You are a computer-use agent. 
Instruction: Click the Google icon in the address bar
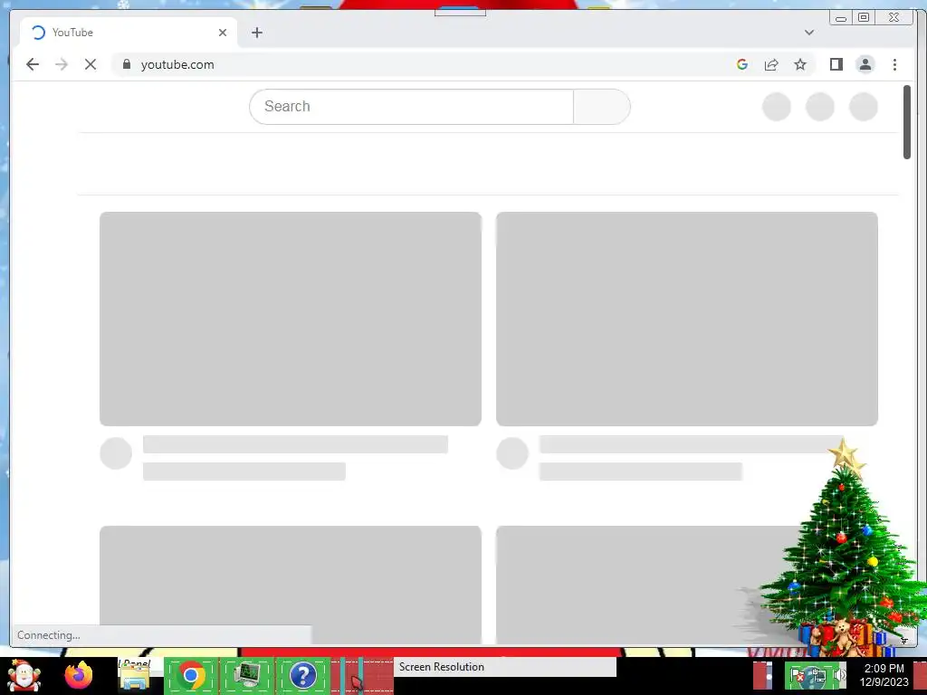[x=742, y=64]
